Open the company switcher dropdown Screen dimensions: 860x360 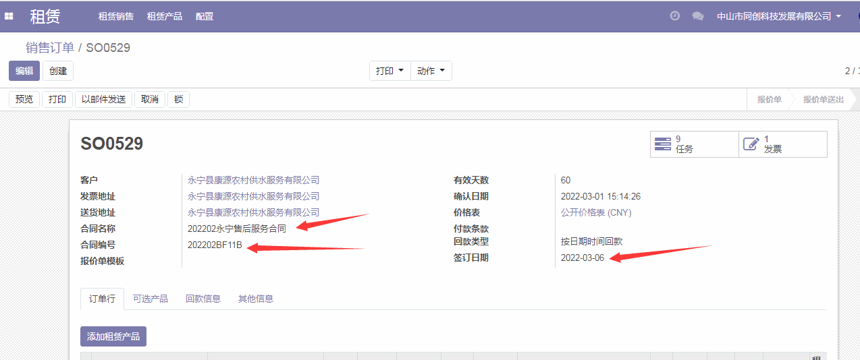(x=778, y=16)
